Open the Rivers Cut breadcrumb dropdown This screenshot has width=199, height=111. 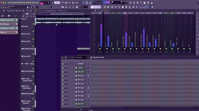62,11
